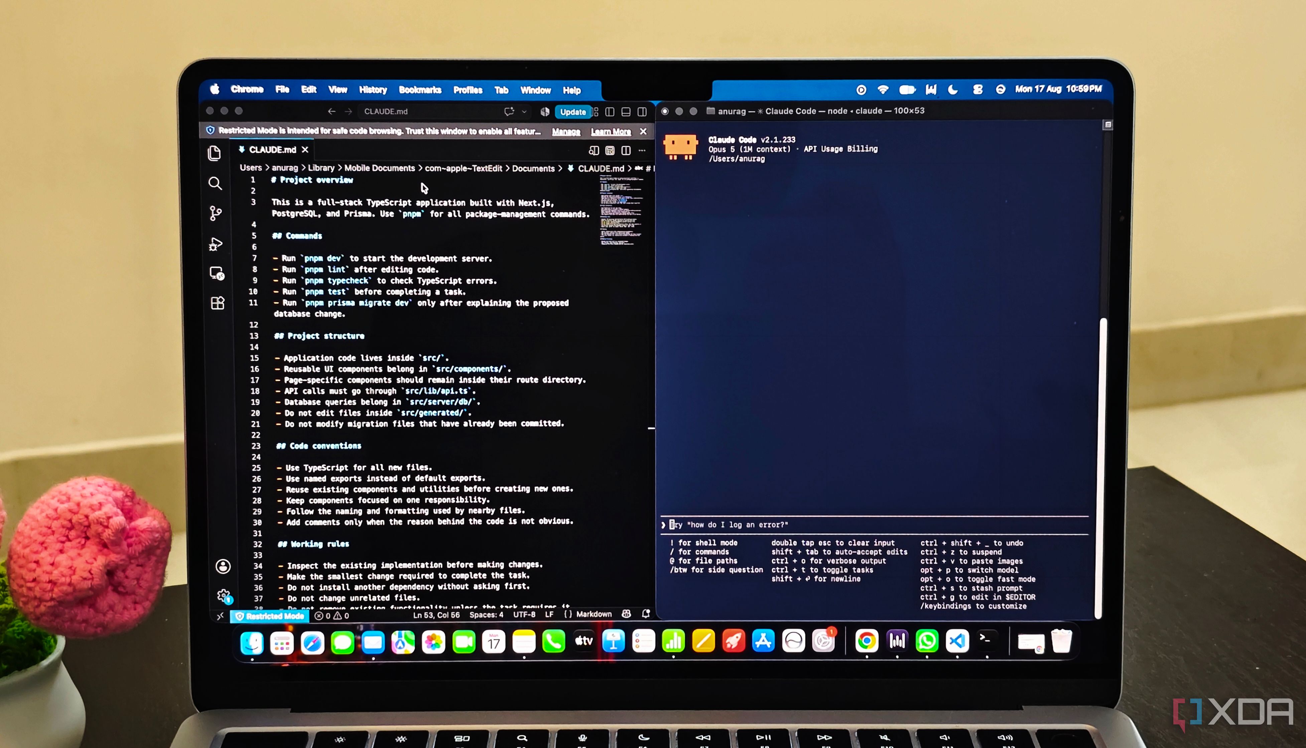Change the UTF-8 file encoding
Image resolution: width=1306 pixels, height=748 pixels.
(x=524, y=614)
